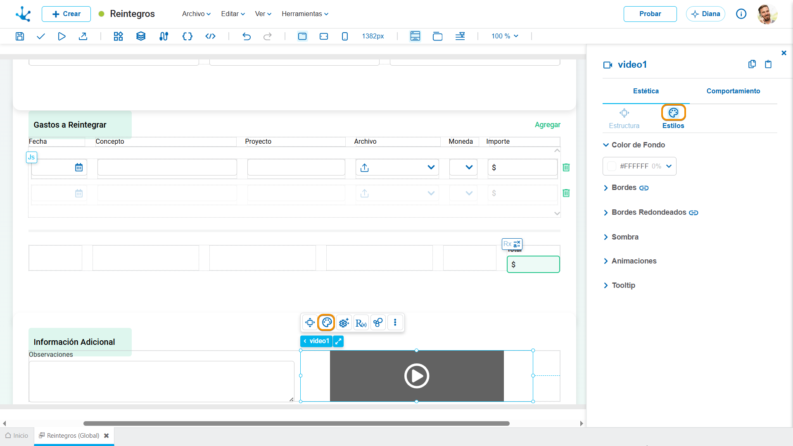The image size is (793, 446).
Task: Click the Js badge icon
Action: click(31, 157)
